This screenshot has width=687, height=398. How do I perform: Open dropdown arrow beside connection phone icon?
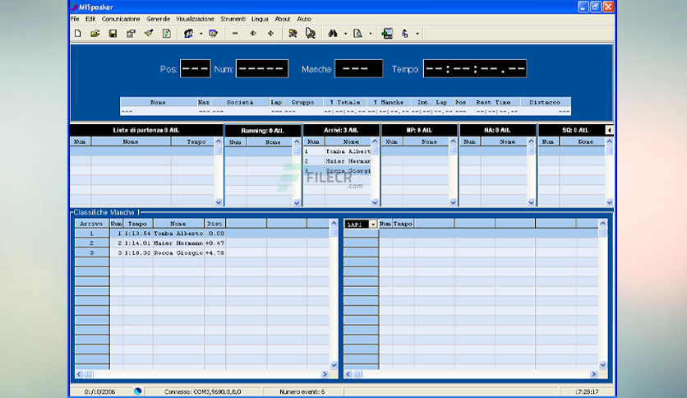click(201, 34)
